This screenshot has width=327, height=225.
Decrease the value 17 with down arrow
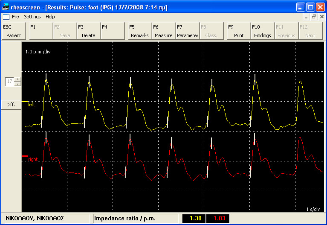point(18,84)
